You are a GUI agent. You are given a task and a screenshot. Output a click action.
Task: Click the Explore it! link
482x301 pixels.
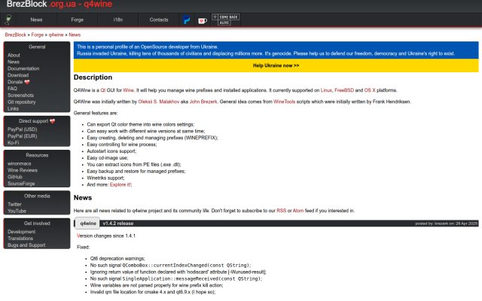click(120, 184)
